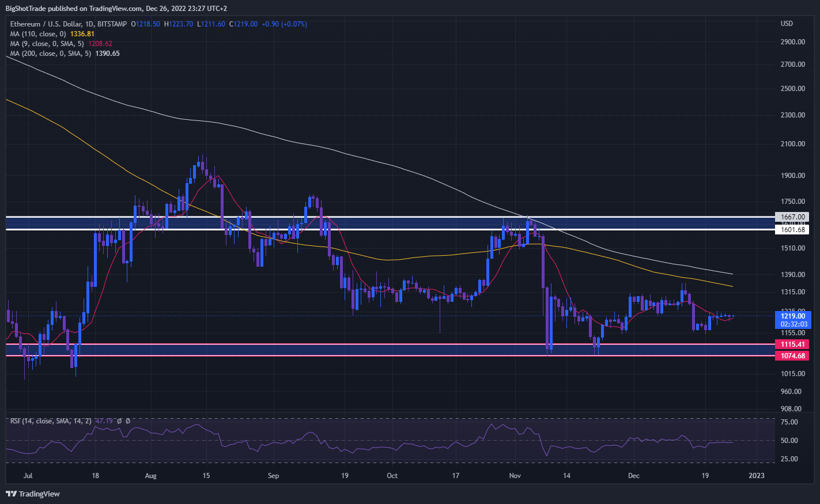Screen dimensions: 820x504
Task: Click the orange MA value 1336.81
Action: click(x=82, y=34)
